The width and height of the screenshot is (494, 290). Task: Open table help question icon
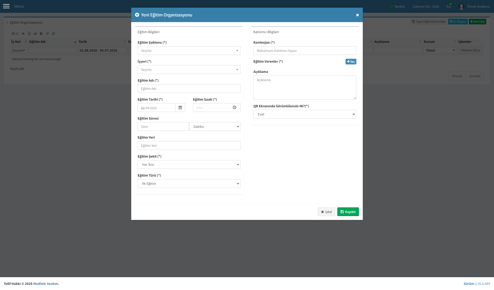tap(41, 34)
